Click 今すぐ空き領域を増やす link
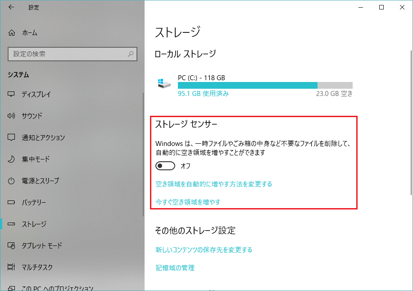The height and width of the screenshot is (291, 413). [188, 202]
